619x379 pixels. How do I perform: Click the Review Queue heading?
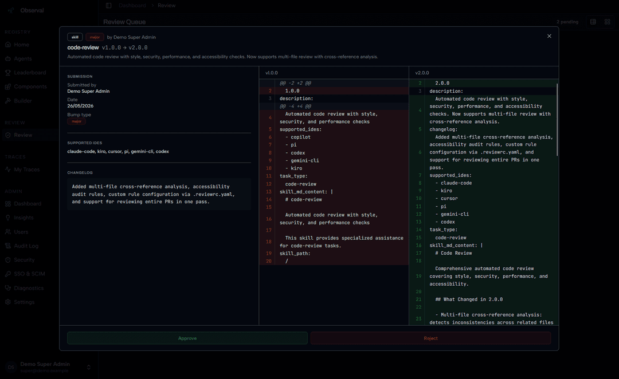[124, 22]
